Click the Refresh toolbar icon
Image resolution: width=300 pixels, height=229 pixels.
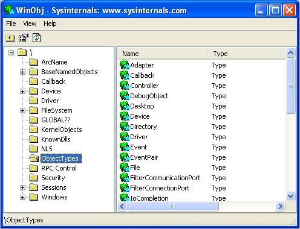[x=36, y=37]
